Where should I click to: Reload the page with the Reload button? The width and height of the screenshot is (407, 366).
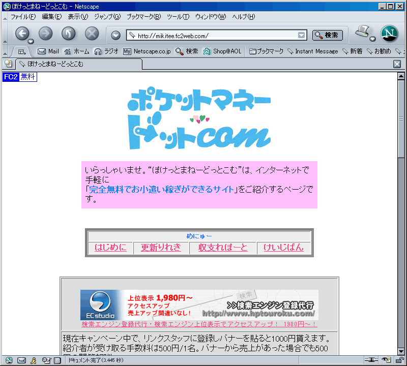[69, 34]
